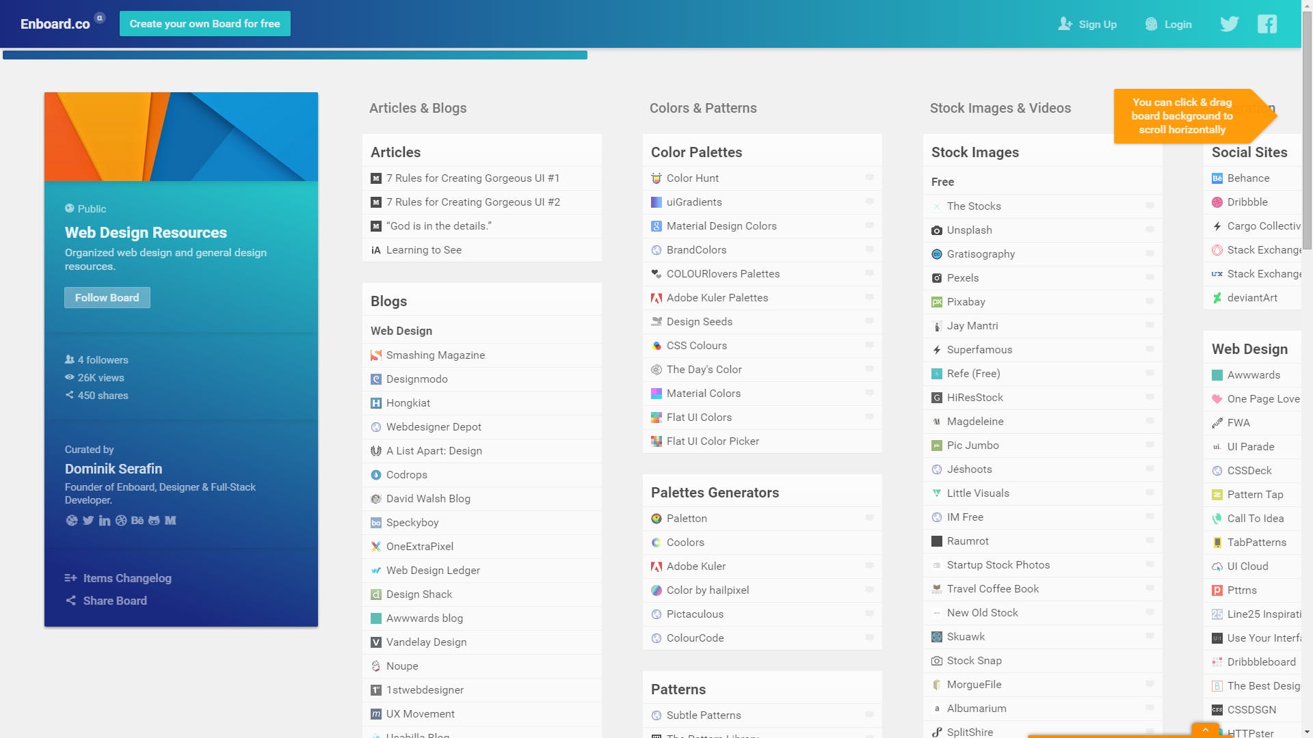Click the board cover image thumbnail

(x=181, y=137)
